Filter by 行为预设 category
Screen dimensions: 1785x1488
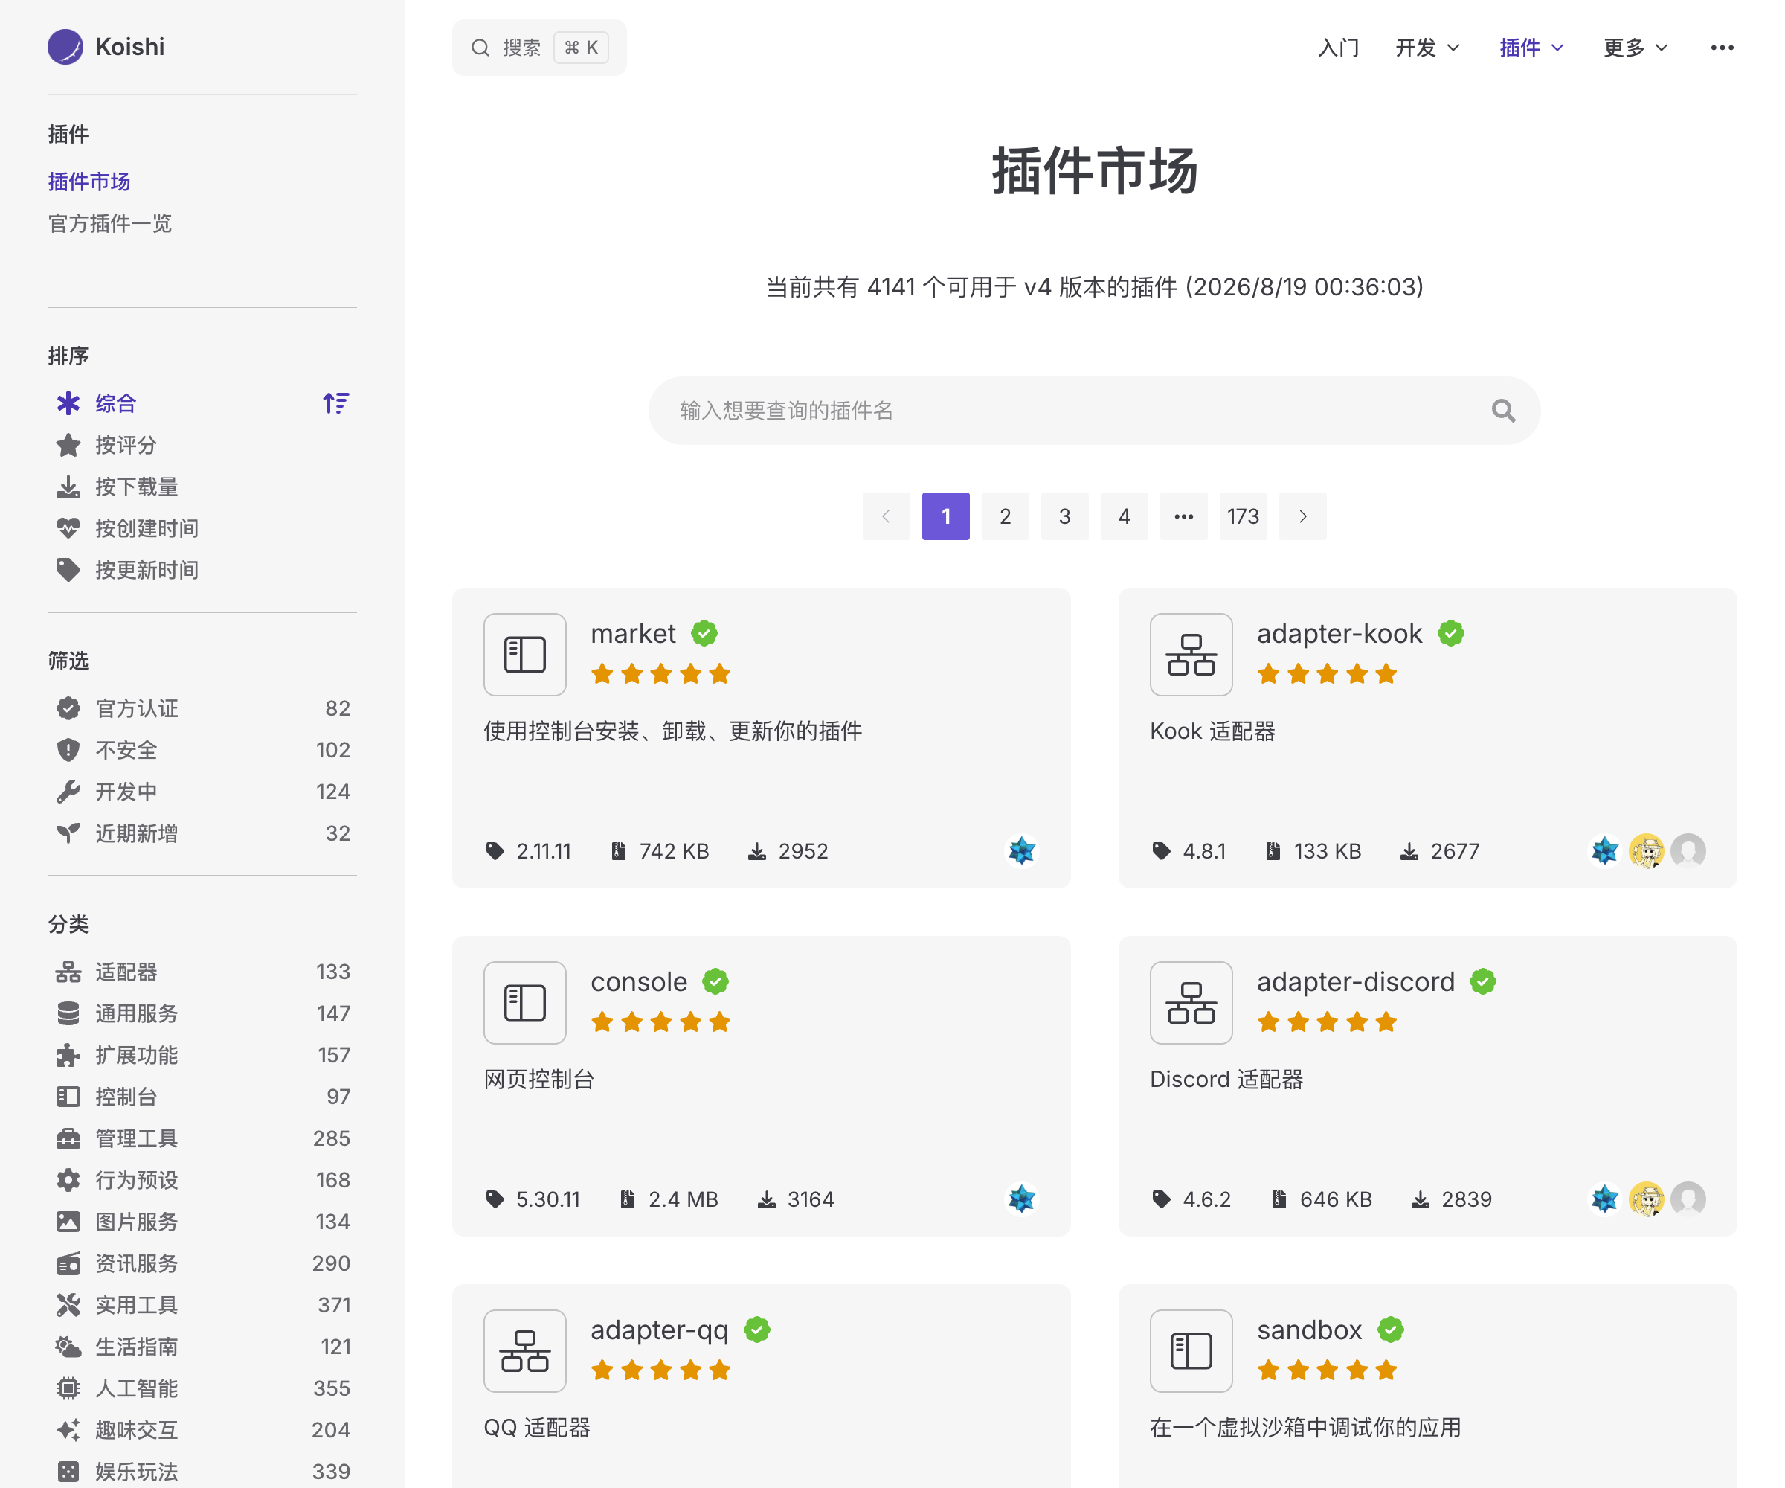tap(202, 1180)
